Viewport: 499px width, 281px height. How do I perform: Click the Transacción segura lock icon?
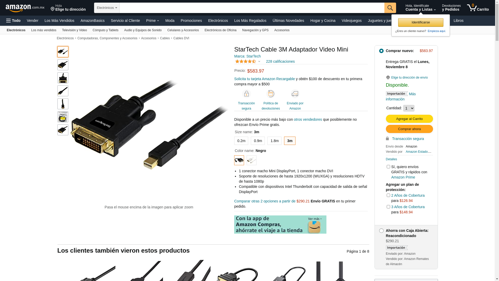click(246, 94)
